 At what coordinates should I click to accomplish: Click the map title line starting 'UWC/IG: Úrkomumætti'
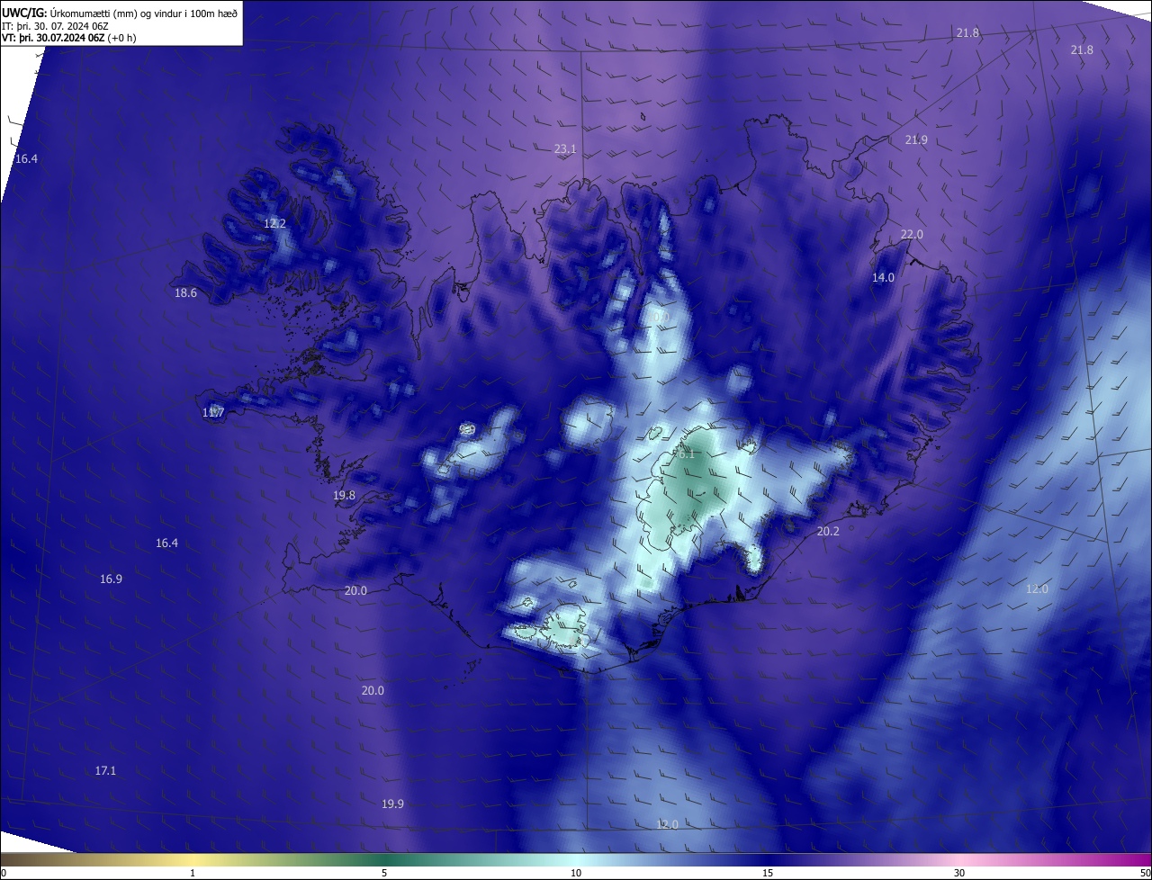click(120, 12)
